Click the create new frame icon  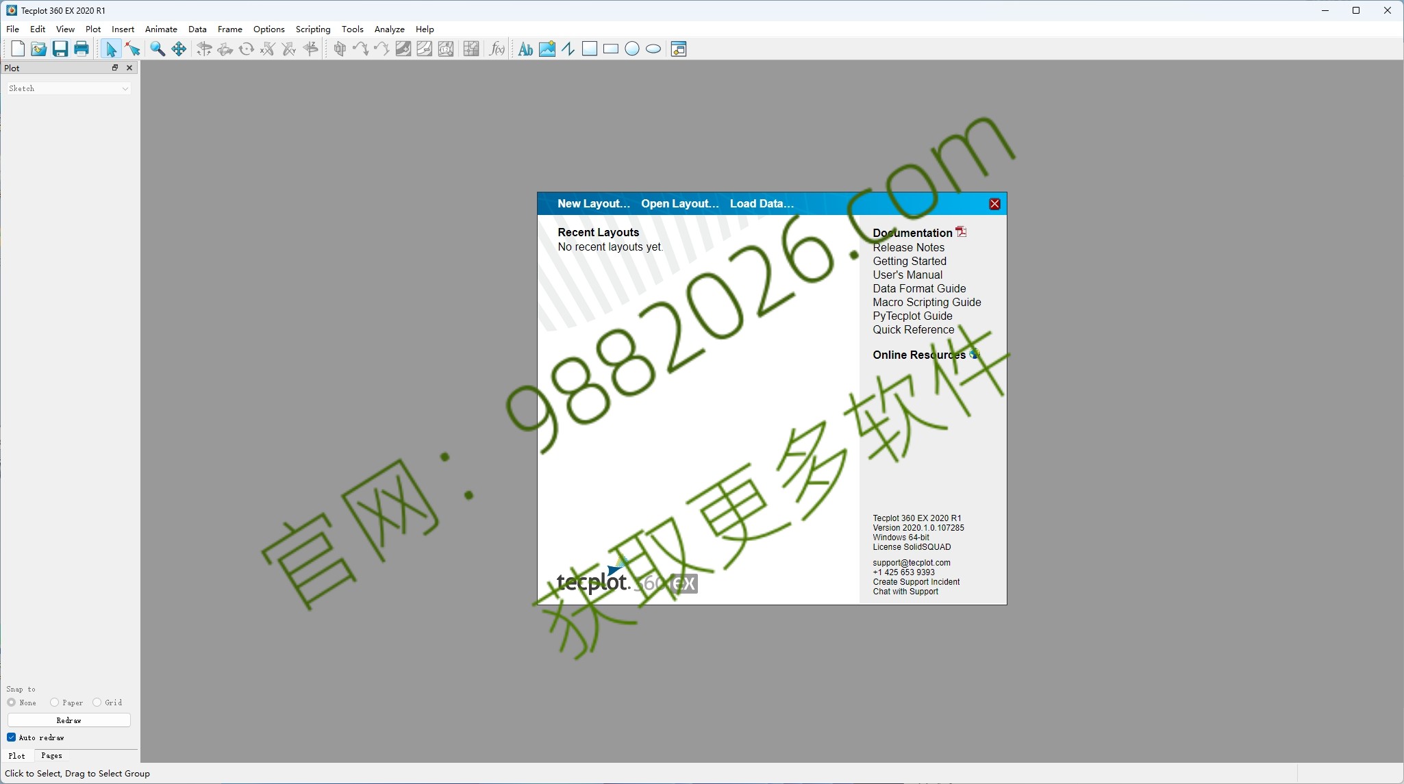[x=679, y=49]
